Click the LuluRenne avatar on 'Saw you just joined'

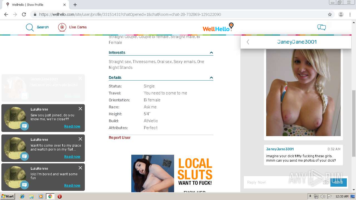point(15,118)
